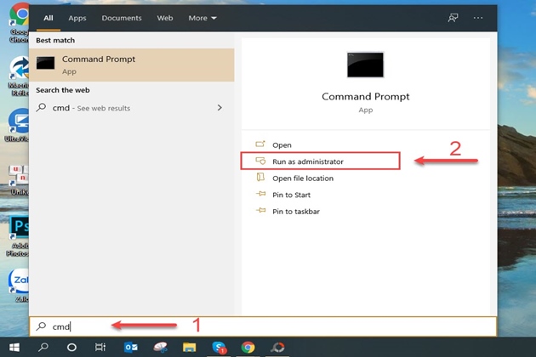The image size is (536, 357).
Task: Click the Command Prompt icon in best match
Action: point(45,63)
